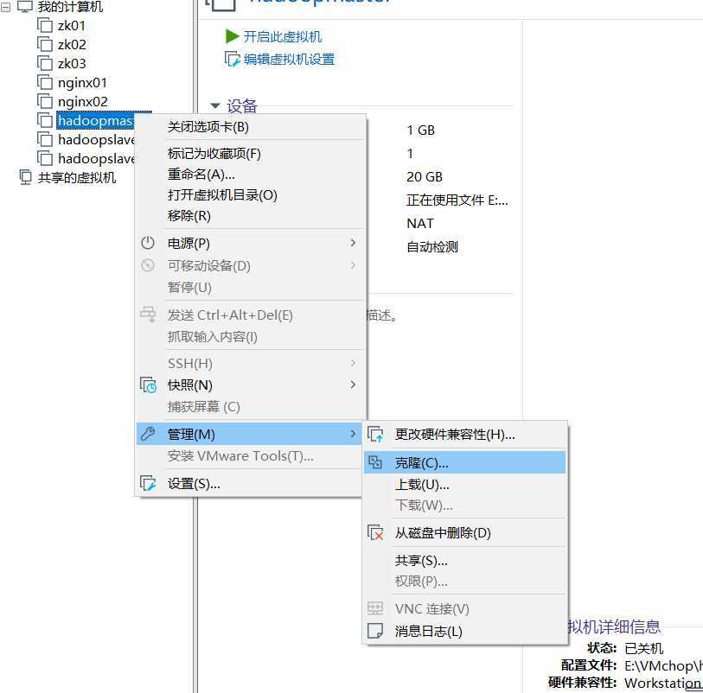Expand the 电源(P) submenu arrow
703x693 pixels.
(x=353, y=243)
